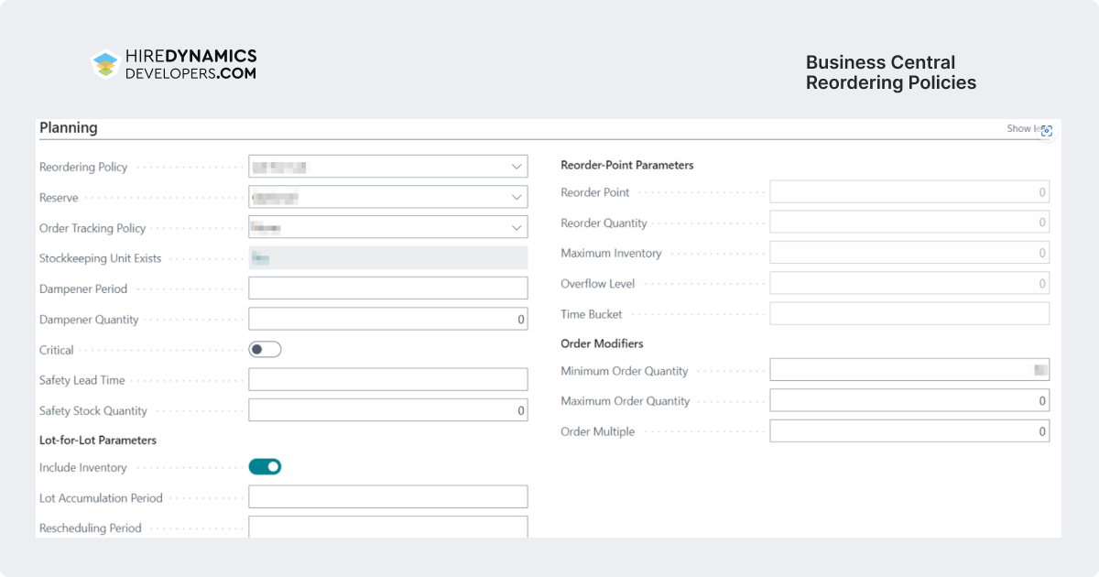1099x577 pixels.
Task: Collapse the Planning section header
Action: [68, 128]
